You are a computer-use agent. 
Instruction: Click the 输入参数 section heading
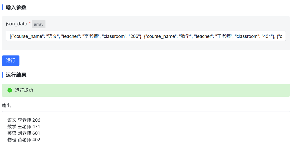point(16,7)
